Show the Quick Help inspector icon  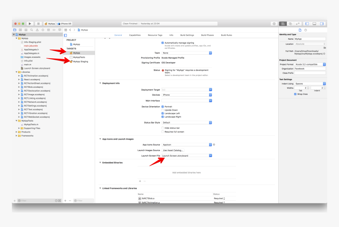tap(305, 30)
